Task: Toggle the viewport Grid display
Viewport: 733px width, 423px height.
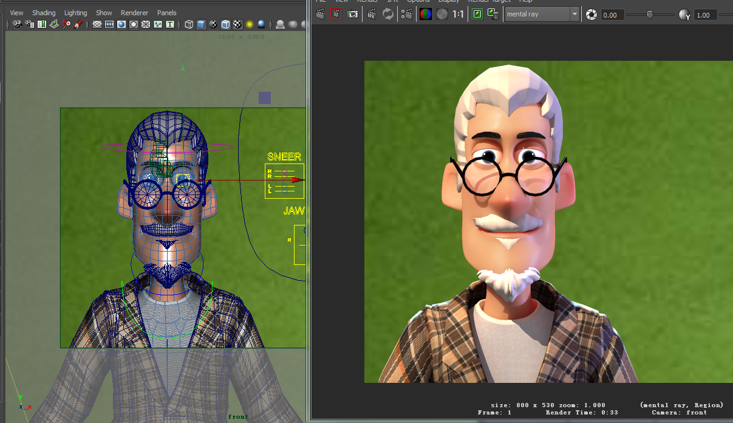Action: coord(97,24)
